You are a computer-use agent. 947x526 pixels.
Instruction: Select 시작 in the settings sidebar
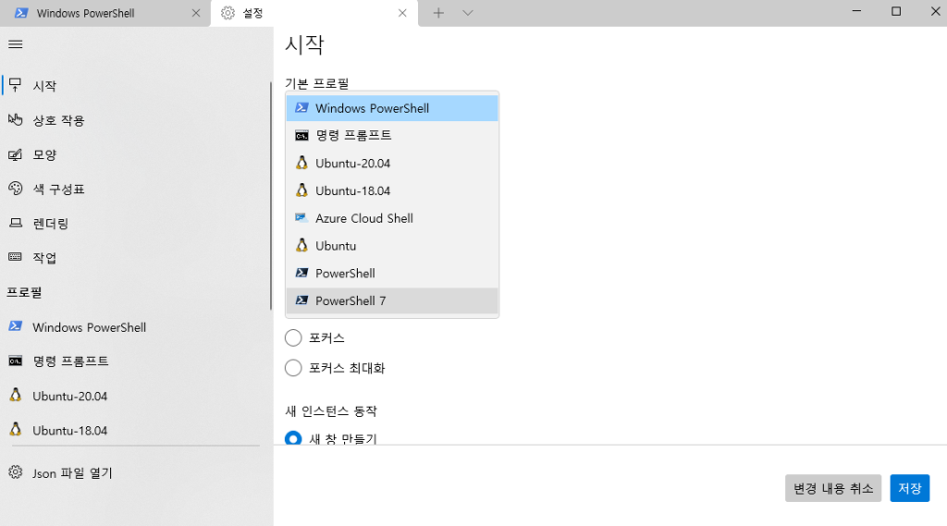pyautogui.click(x=136, y=86)
